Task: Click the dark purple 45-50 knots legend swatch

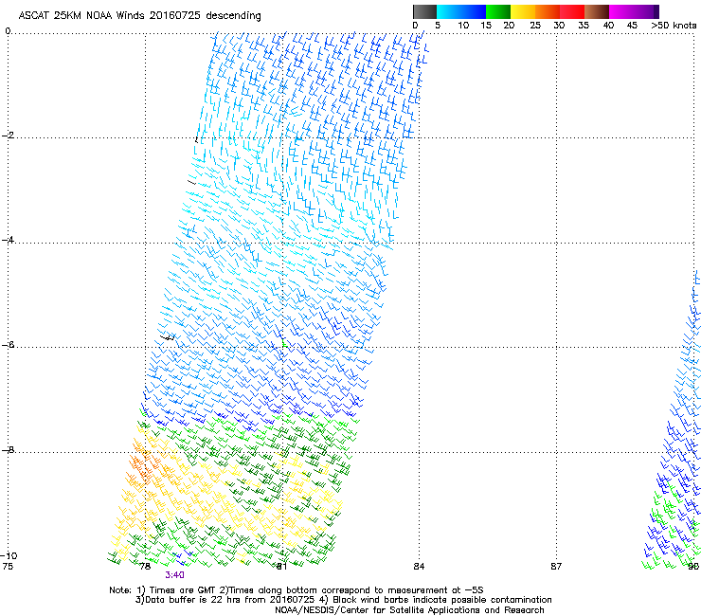Action: tap(646, 11)
